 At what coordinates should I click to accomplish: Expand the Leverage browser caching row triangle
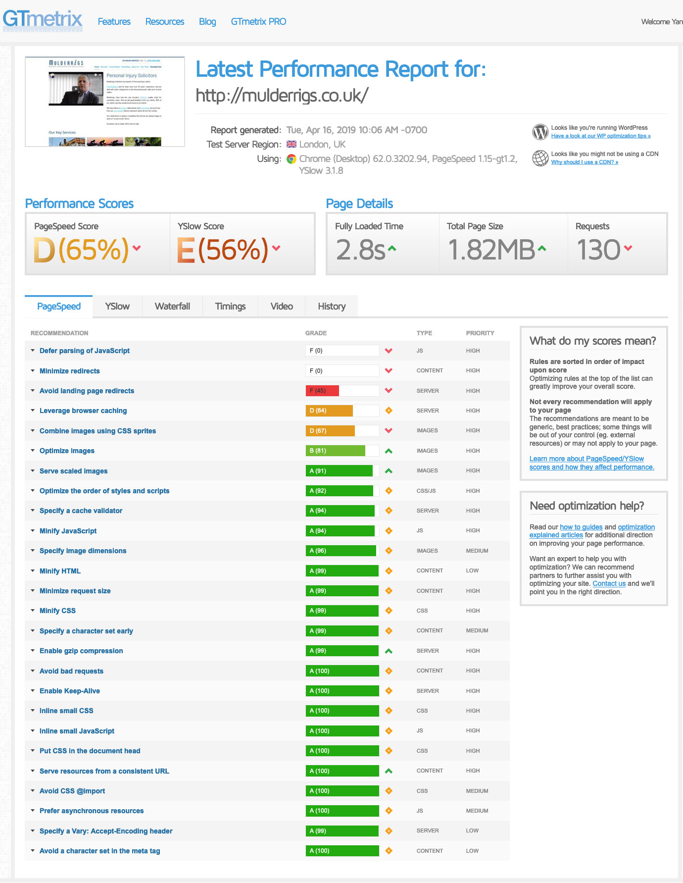click(x=33, y=411)
